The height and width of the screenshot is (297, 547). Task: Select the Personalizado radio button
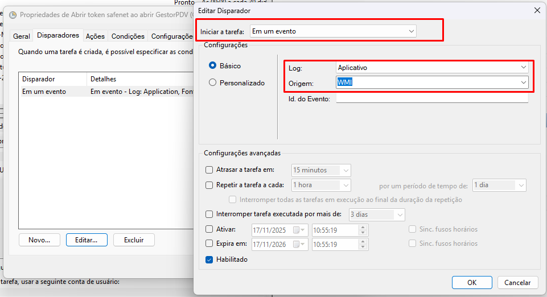pos(213,82)
